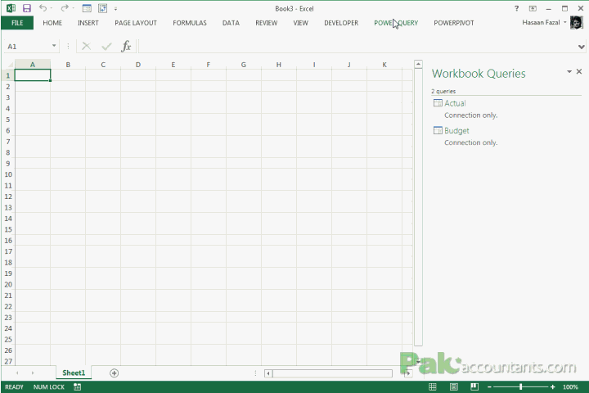
Task: Open the FILE backstage tab
Action: tap(17, 23)
